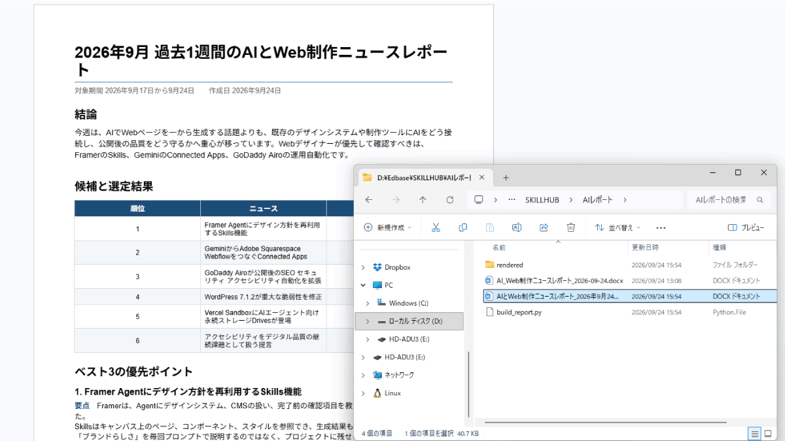Screen dimensions: 785x441
Task: Select AIレポート in the breadcrumb
Action: pos(597,200)
